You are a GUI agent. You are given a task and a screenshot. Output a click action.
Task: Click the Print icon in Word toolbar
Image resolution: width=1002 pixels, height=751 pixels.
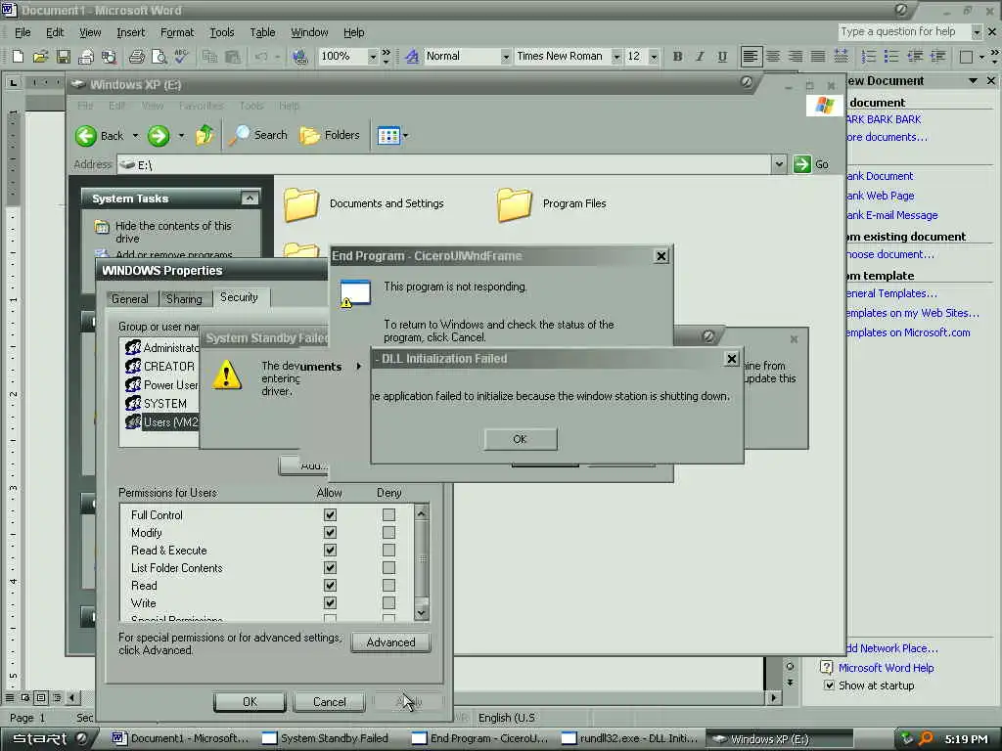(x=136, y=57)
